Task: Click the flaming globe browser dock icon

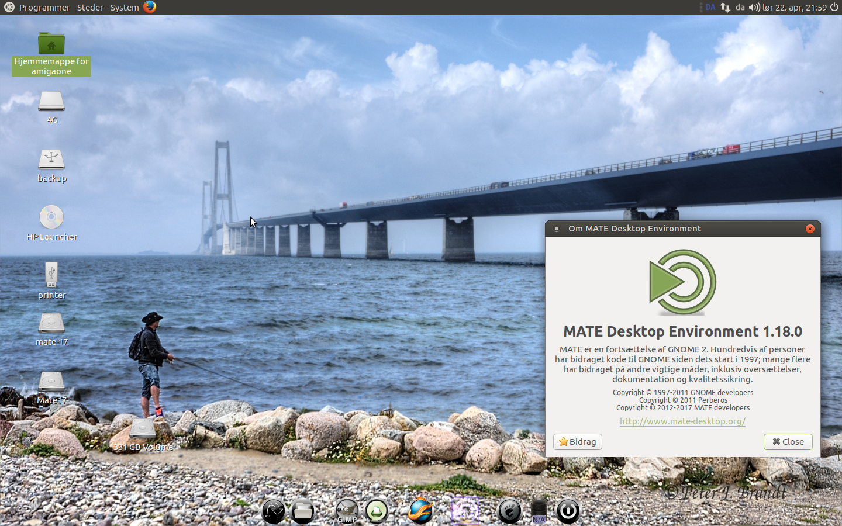Action: pos(420,511)
